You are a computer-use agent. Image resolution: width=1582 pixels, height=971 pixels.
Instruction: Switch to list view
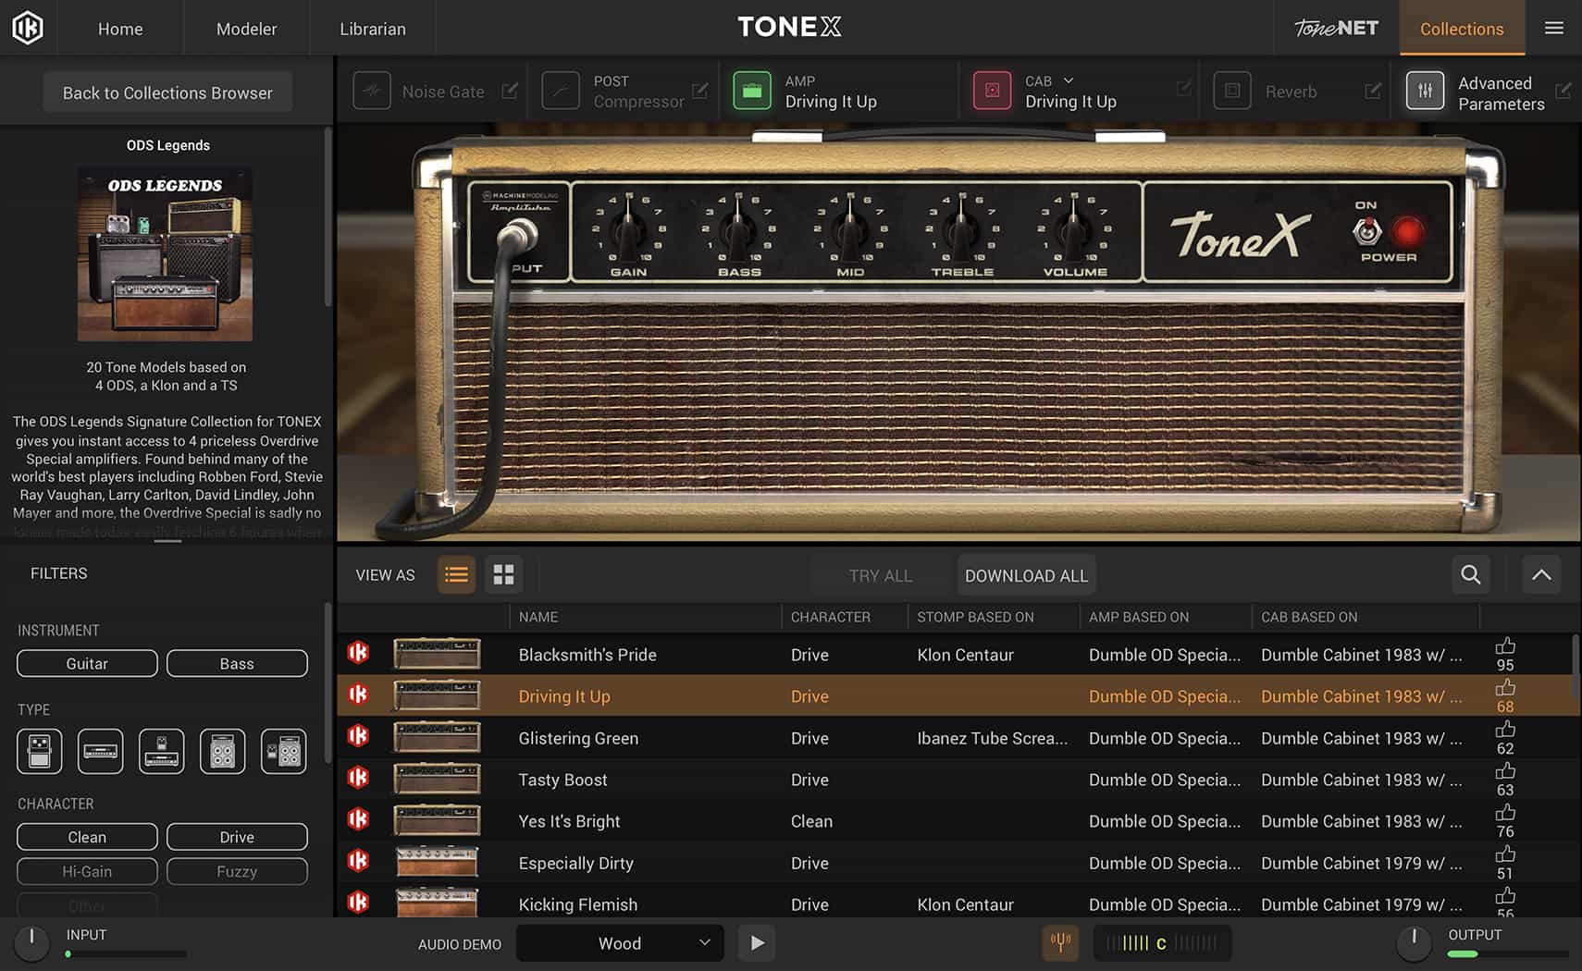click(456, 575)
